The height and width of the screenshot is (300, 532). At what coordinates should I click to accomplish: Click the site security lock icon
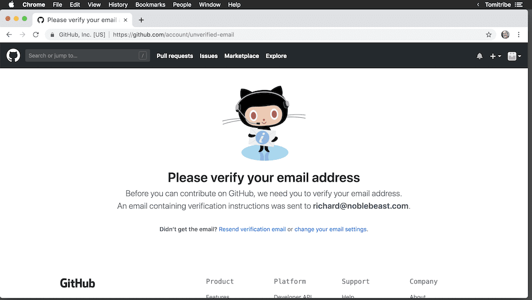(52, 35)
